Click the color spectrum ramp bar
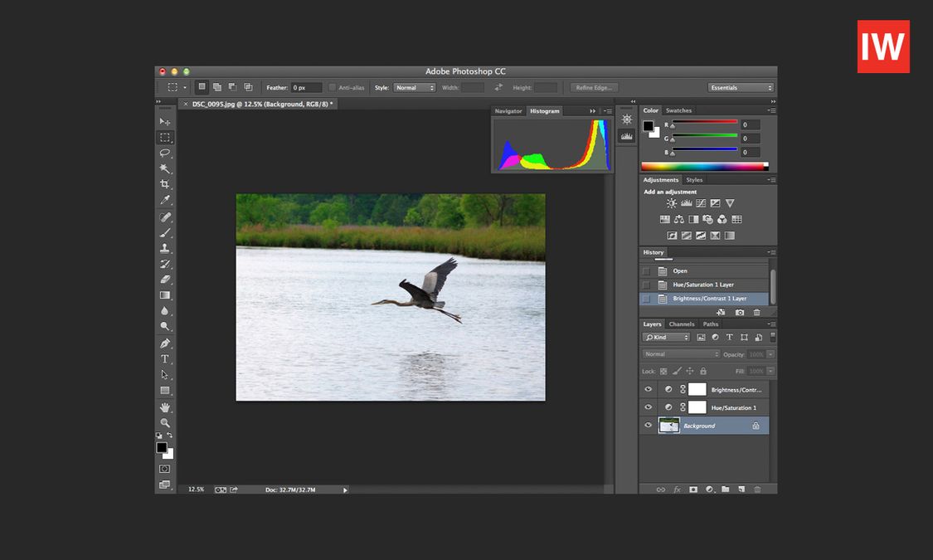The width and height of the screenshot is (933, 560). [x=704, y=167]
